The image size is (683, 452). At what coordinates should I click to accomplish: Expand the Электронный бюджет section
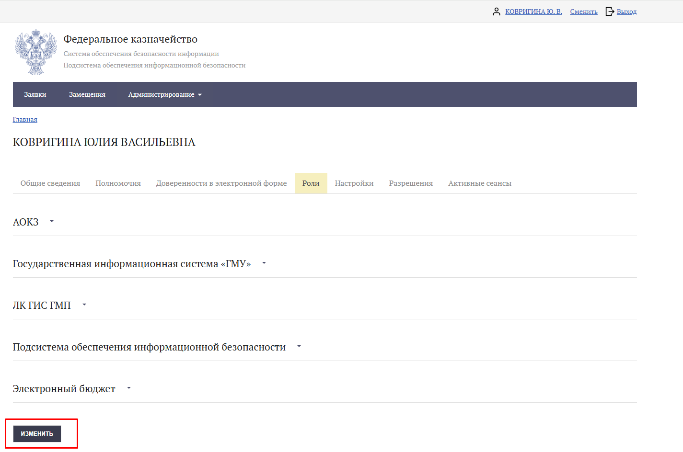tap(128, 388)
